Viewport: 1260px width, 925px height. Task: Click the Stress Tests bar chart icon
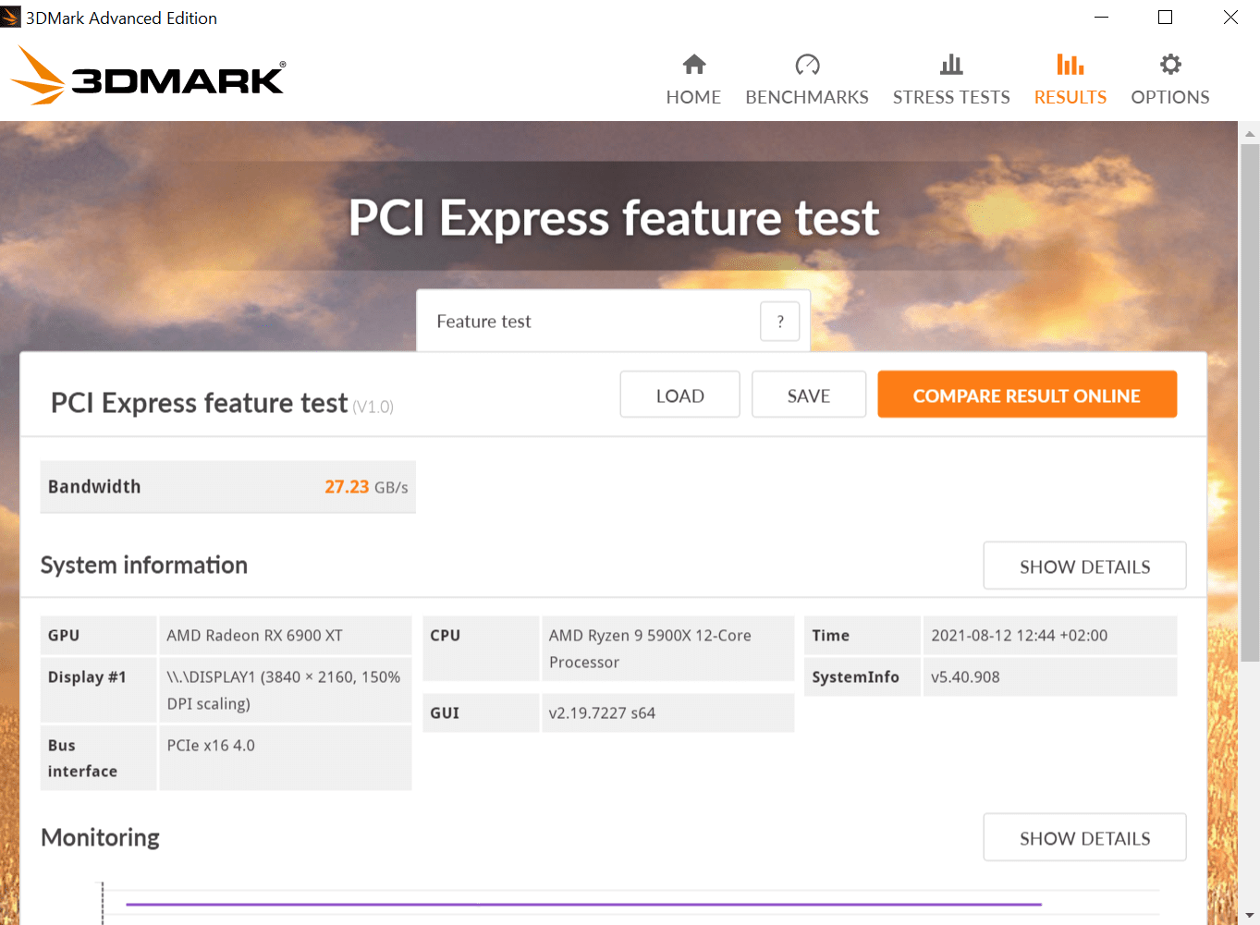951,65
